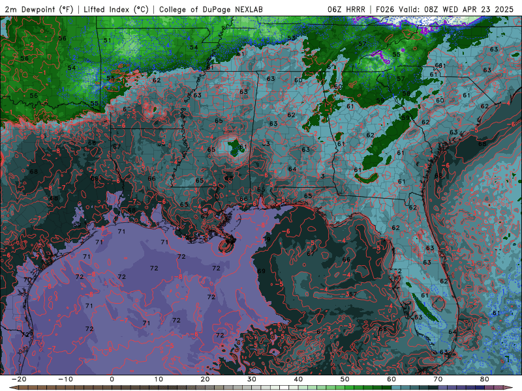This screenshot has height=391, width=522.
Task: Click the 50 label on the color scale
Action: point(345,379)
